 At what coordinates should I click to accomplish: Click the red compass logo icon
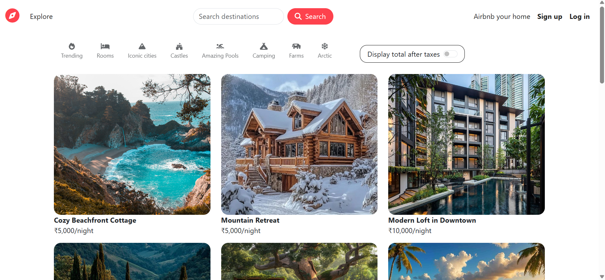click(x=12, y=16)
